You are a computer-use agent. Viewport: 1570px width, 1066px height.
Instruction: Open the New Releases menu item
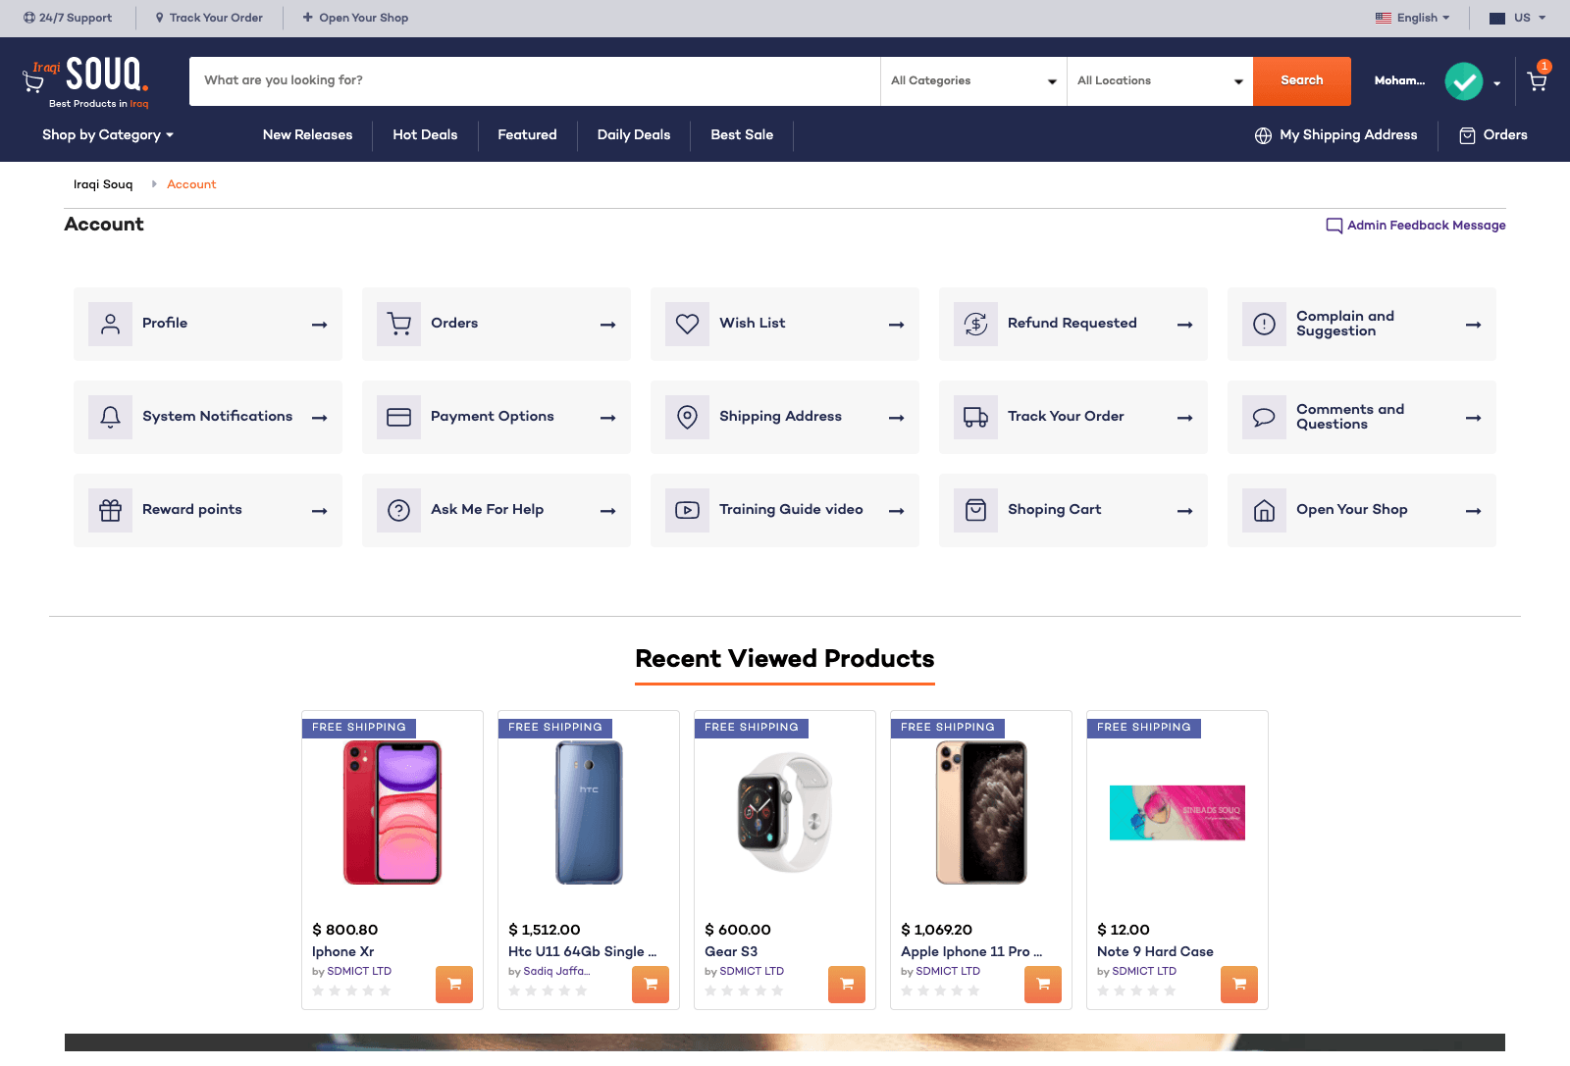[x=307, y=135]
